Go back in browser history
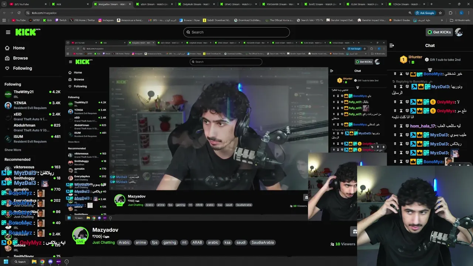Screen dimensions: 473x266 point(4,13)
